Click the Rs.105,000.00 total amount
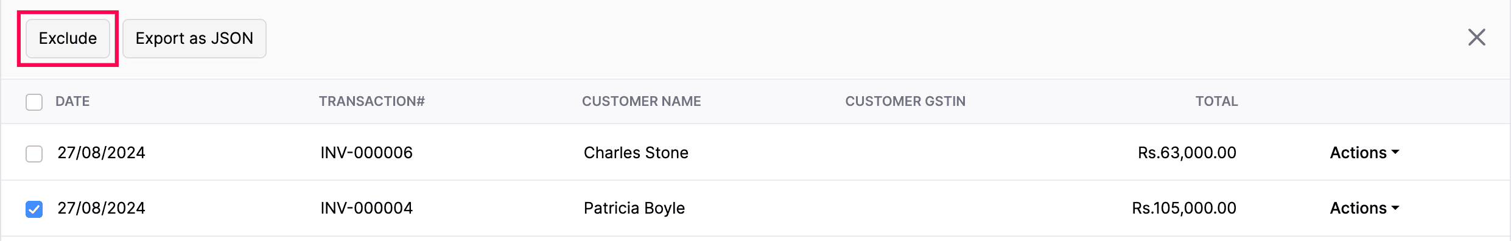1511x241 pixels. (1184, 208)
